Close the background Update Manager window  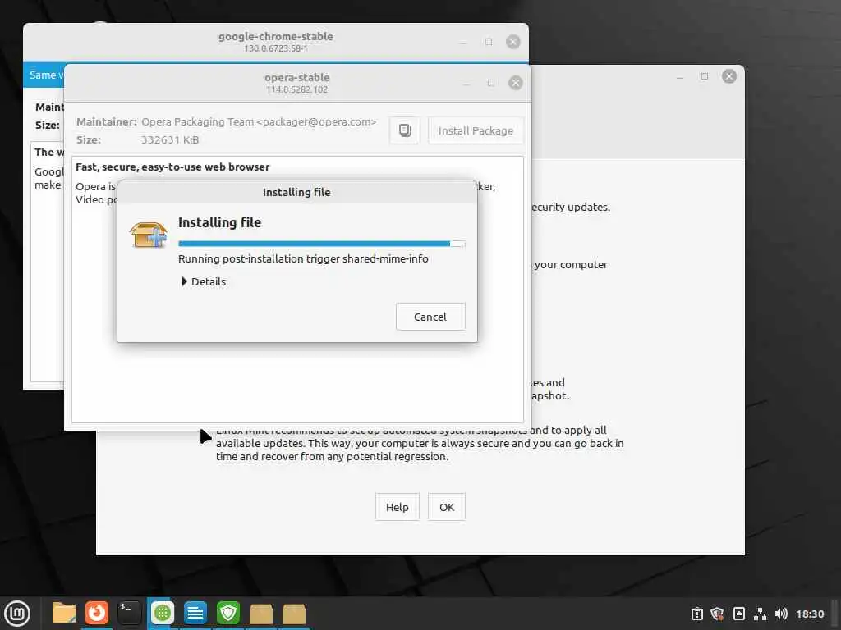tap(729, 76)
